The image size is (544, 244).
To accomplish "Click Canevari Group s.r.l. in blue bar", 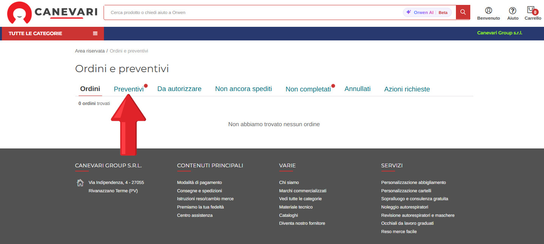I will pos(499,33).
